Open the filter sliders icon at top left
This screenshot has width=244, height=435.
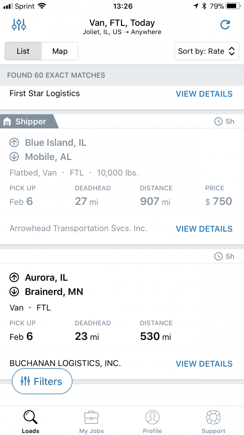[x=19, y=24]
